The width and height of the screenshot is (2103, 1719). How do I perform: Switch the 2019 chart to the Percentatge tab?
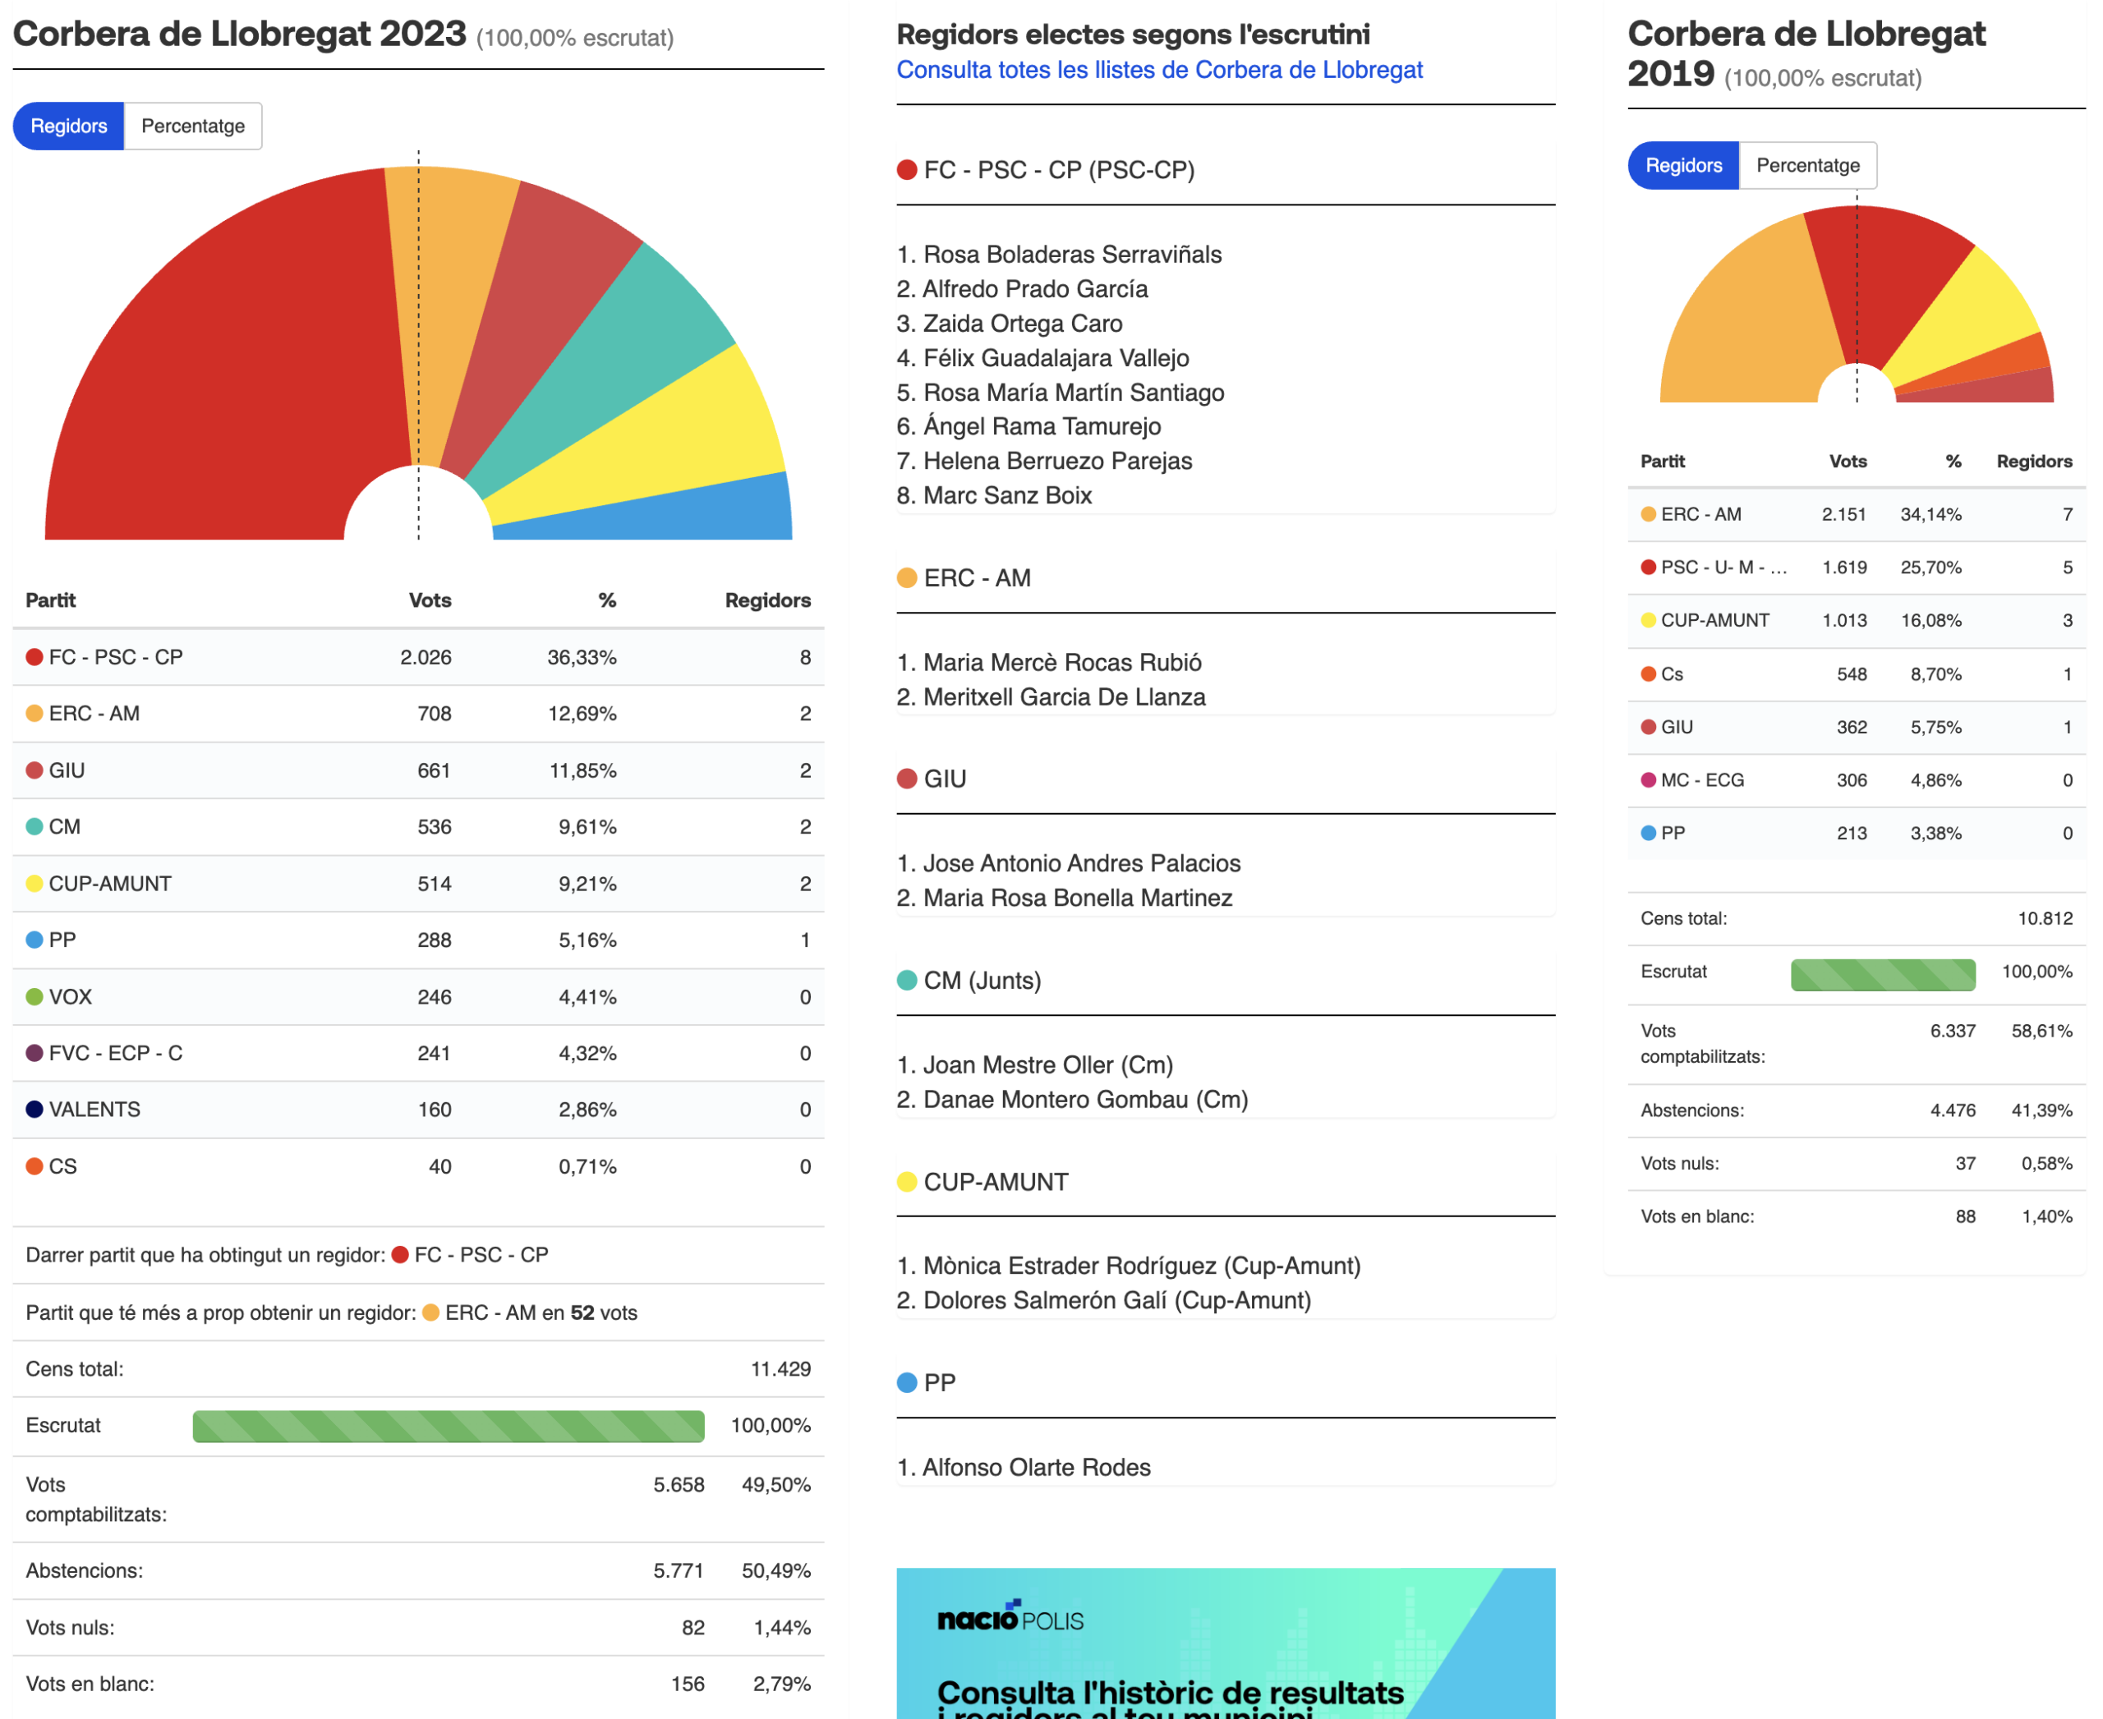tap(1806, 165)
